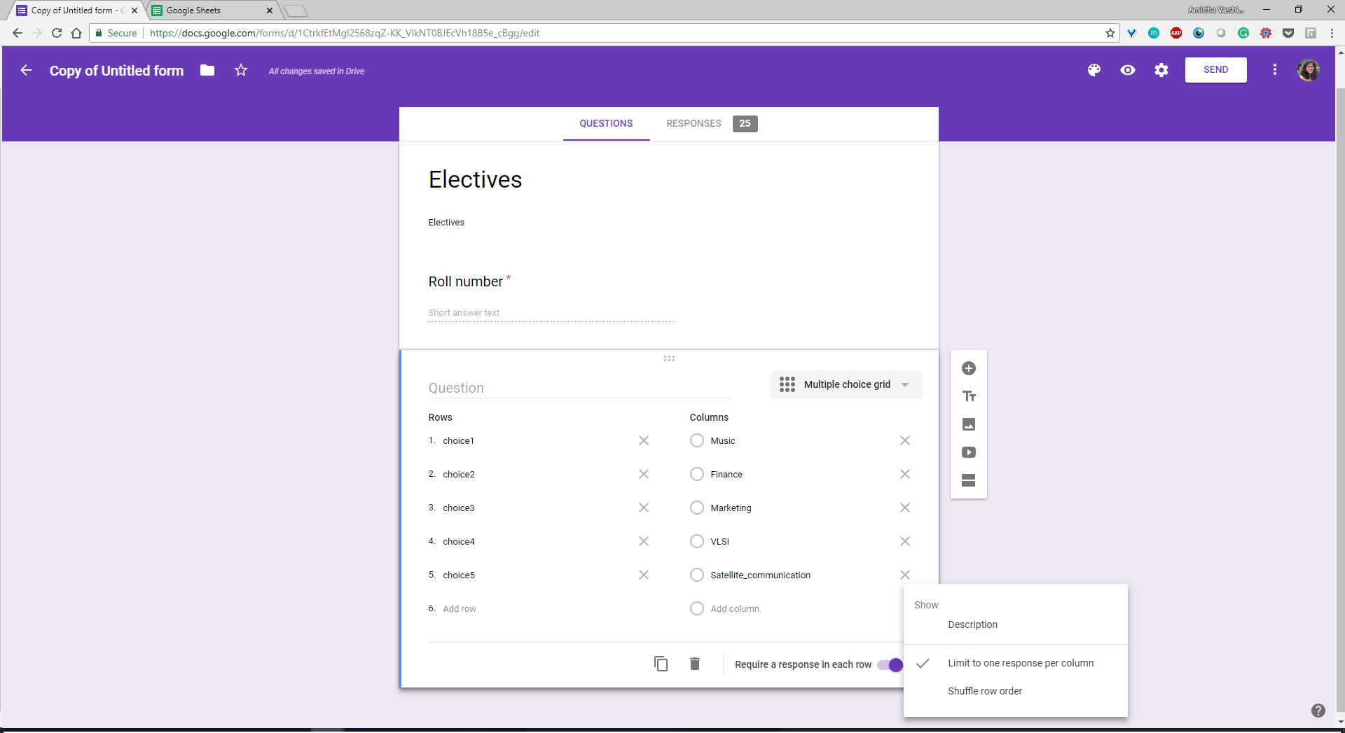This screenshot has height=733, width=1345.
Task: Remove the choice1 row
Action: click(x=644, y=440)
